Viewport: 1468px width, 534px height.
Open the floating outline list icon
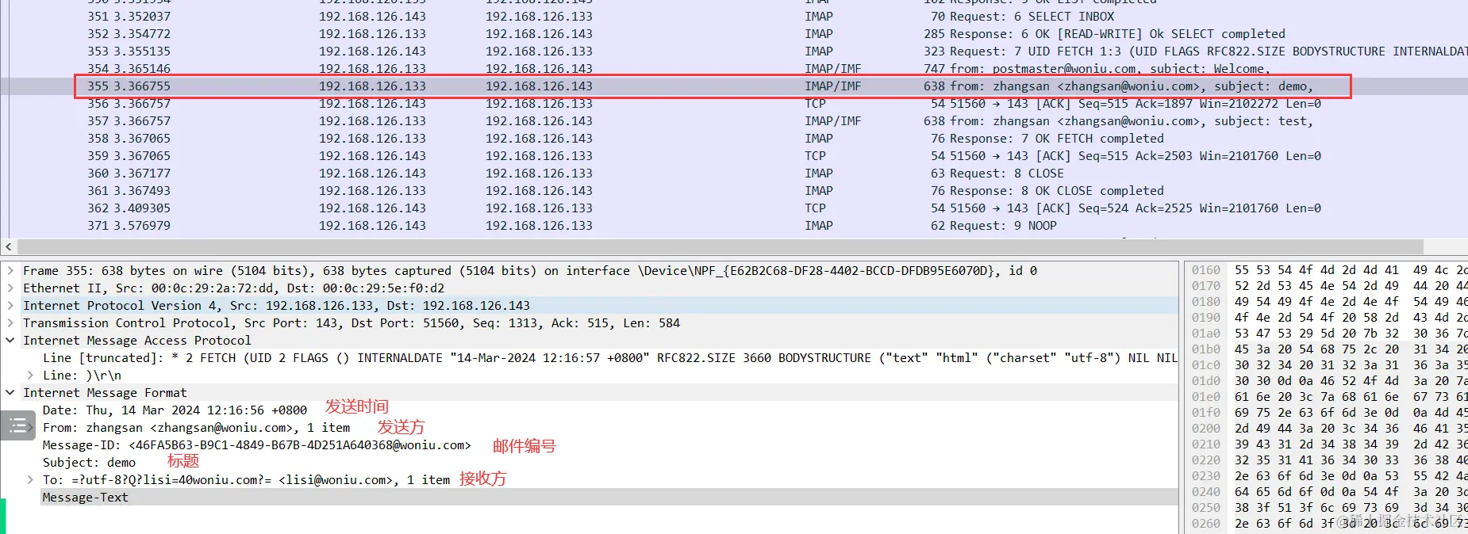pyautogui.click(x=17, y=426)
